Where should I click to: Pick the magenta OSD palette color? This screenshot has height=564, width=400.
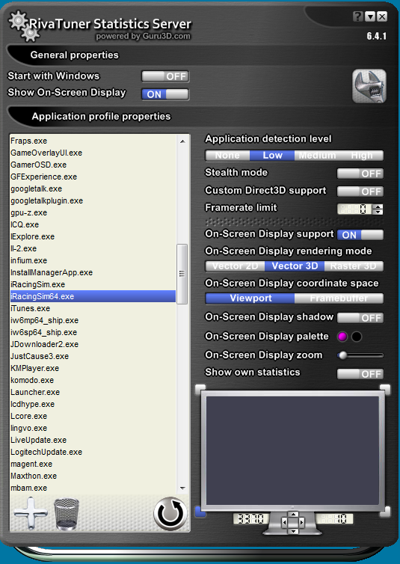[342, 337]
